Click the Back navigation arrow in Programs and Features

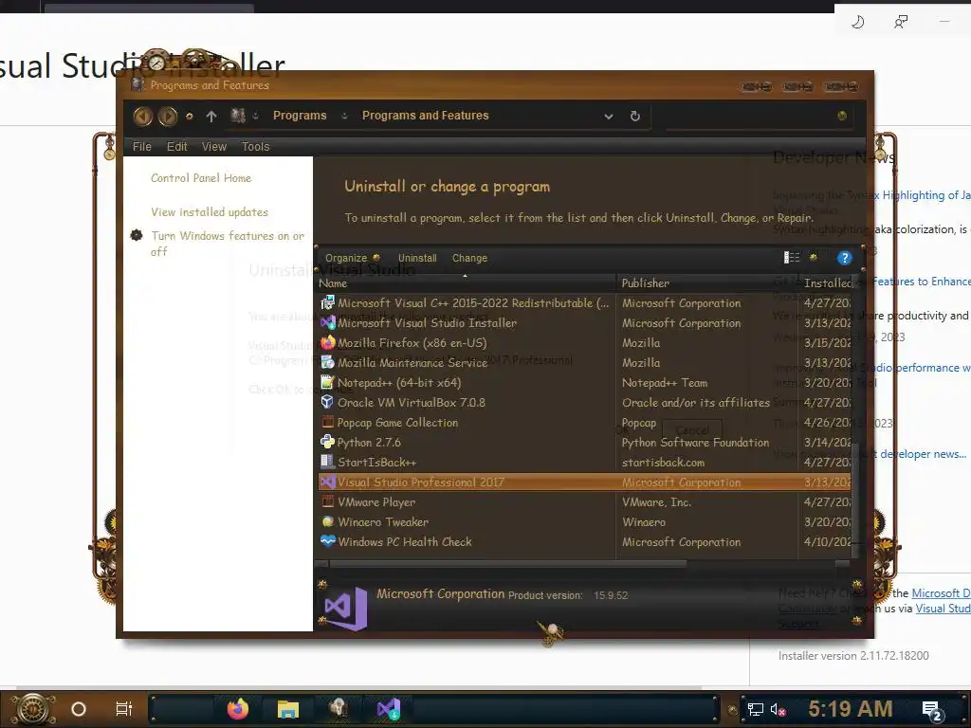[x=143, y=116]
